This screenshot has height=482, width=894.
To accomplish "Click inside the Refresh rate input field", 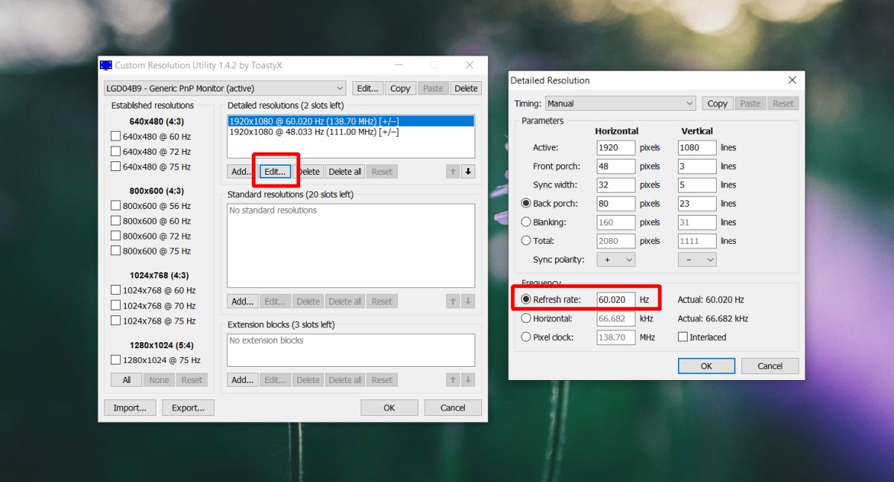I will (615, 299).
